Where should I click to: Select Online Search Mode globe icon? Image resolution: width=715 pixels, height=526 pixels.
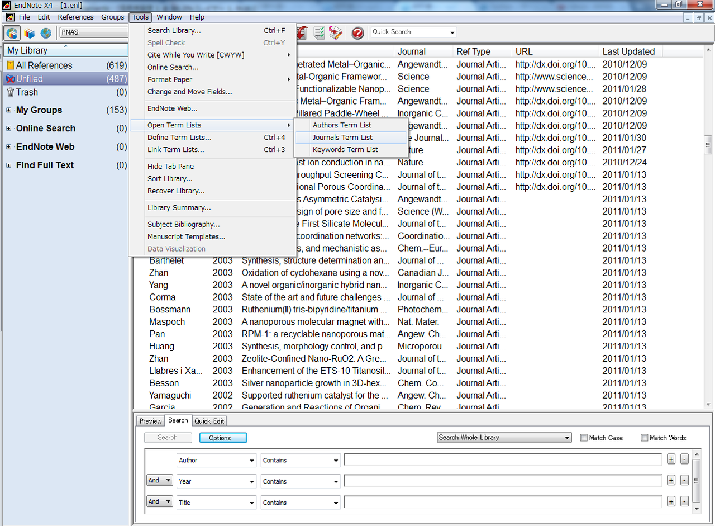(x=46, y=33)
